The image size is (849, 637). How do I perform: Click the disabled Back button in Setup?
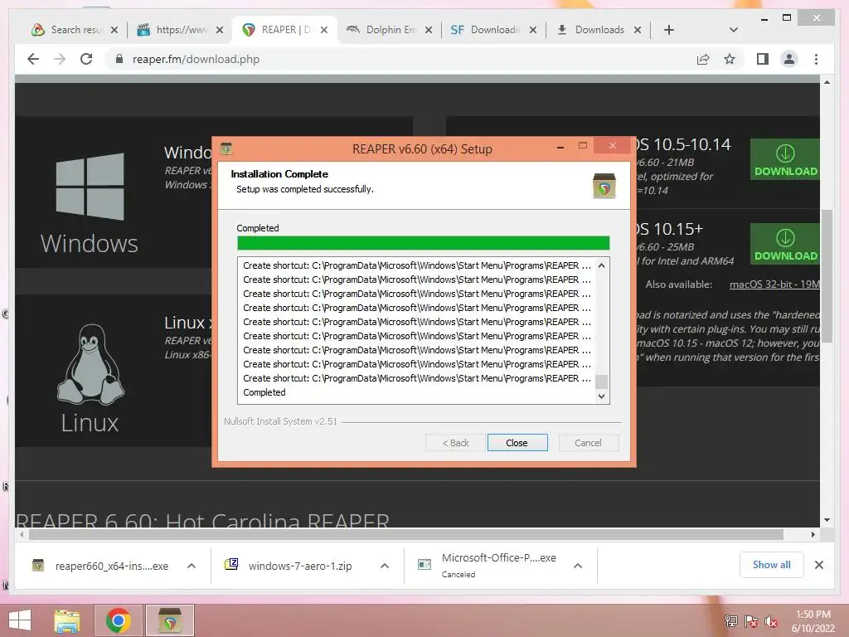(456, 443)
